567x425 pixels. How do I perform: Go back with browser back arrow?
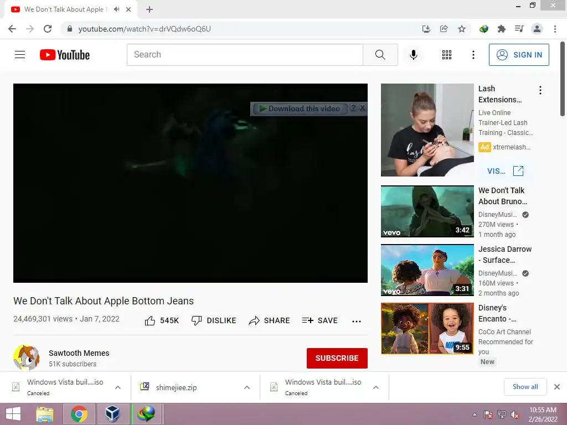(12, 29)
